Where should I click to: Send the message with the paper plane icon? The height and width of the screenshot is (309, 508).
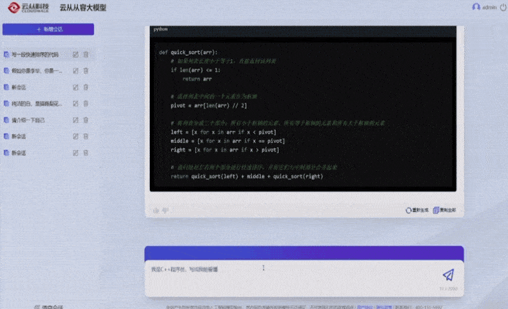[x=448, y=275]
